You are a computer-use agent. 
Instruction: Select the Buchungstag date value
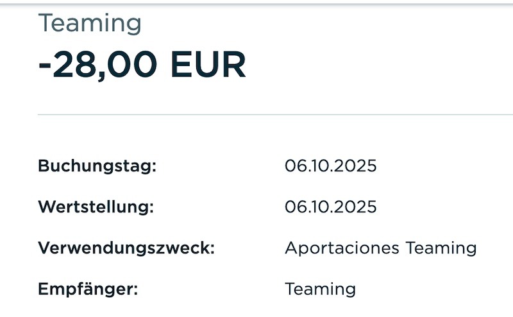(330, 166)
